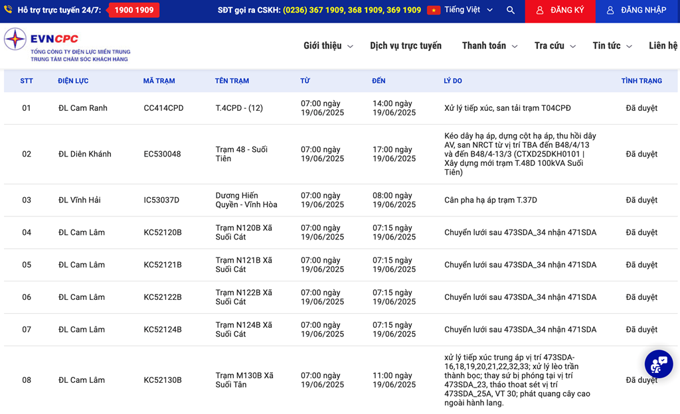680x414 pixels.
Task: Select the ĐL Diên Khánh cell
Action: tap(84, 154)
